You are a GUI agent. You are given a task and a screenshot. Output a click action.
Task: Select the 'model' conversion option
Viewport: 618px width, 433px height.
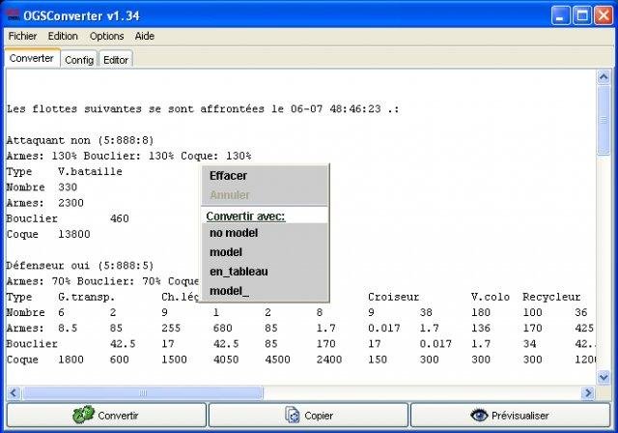pyautogui.click(x=265, y=252)
